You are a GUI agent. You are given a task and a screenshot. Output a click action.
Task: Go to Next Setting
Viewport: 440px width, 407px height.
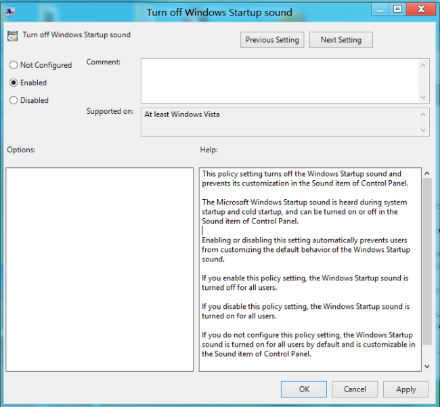coord(341,40)
